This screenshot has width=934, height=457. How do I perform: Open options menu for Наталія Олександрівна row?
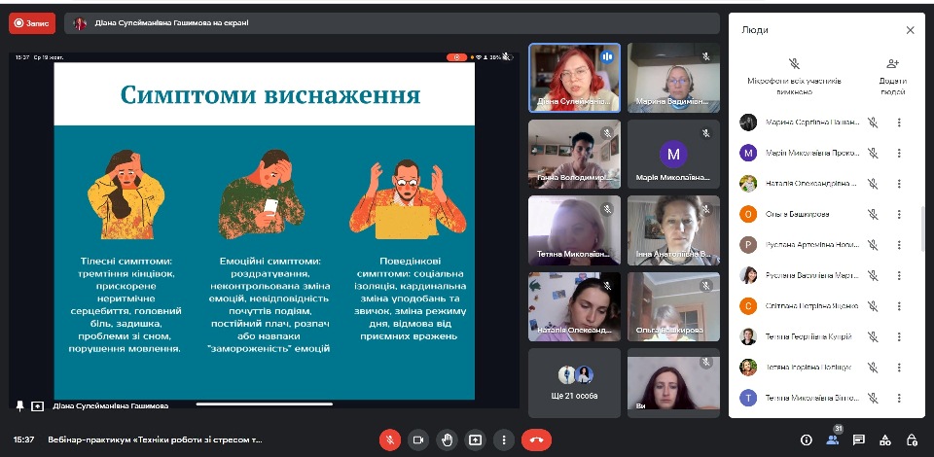click(x=899, y=184)
